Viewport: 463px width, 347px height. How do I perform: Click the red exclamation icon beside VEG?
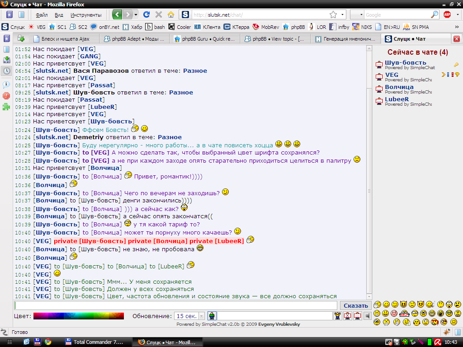452,75
